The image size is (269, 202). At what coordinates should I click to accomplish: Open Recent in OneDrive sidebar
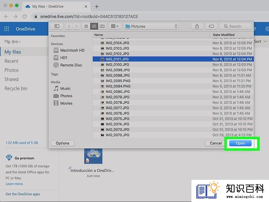(11, 61)
